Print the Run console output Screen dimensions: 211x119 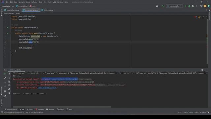9,89
